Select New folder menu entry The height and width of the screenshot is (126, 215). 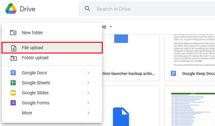52,33
